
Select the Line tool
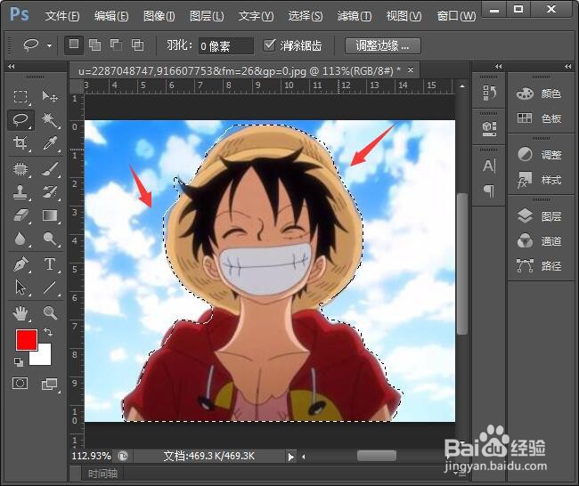click(50, 288)
